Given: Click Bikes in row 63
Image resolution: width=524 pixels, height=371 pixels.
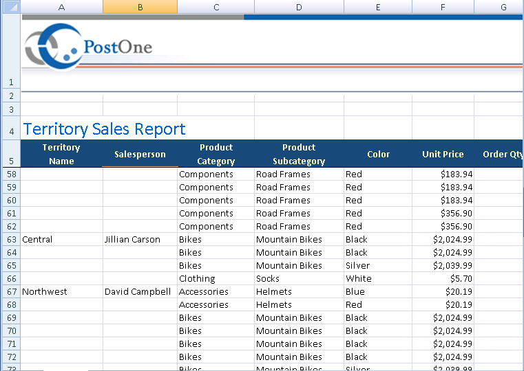Looking at the screenshot, I should pyautogui.click(x=216, y=239).
